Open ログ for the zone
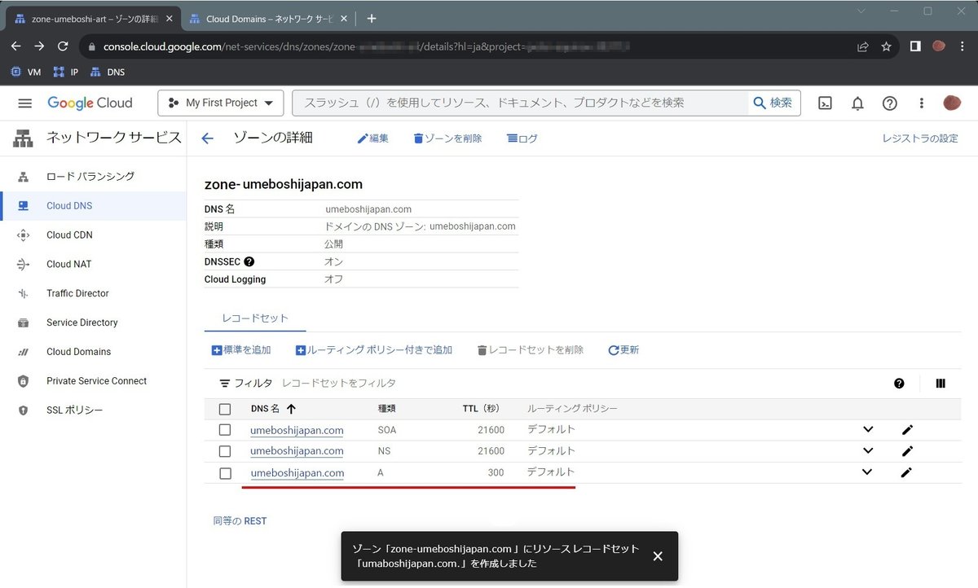Viewport: 978px width, 588px height. [522, 138]
